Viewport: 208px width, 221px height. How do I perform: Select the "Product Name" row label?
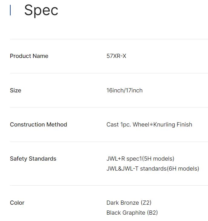(x=29, y=56)
